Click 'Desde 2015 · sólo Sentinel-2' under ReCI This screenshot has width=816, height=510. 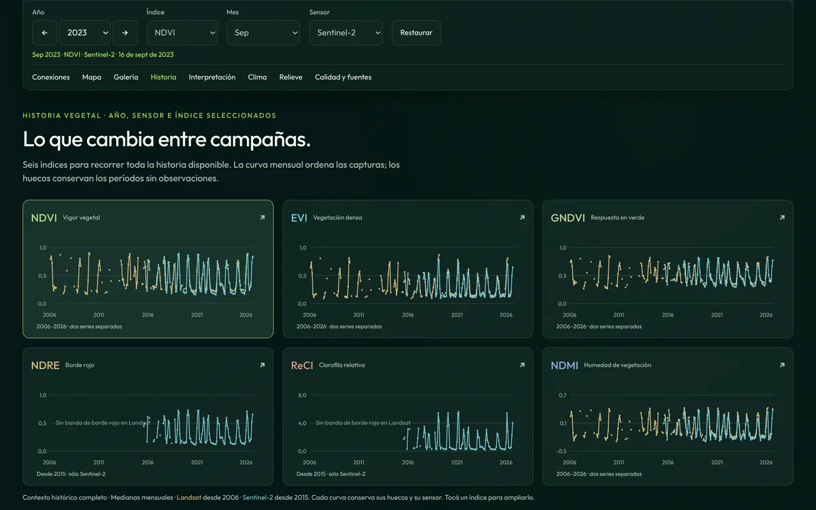330,474
